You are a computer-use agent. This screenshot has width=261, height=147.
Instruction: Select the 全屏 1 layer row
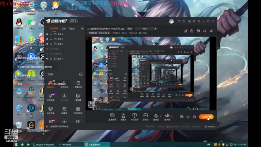tap(64, 59)
